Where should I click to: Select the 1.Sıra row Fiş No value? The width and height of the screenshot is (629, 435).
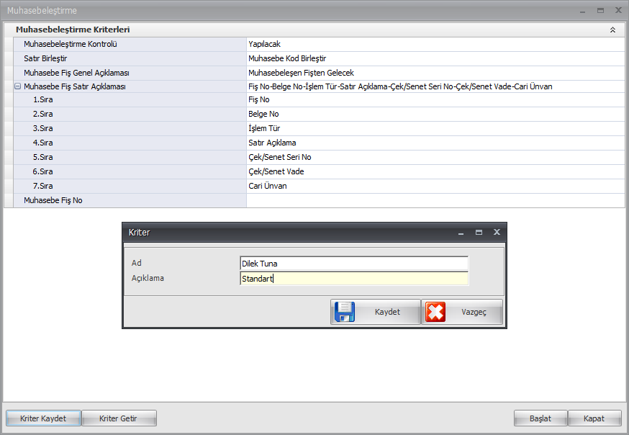[x=435, y=100]
